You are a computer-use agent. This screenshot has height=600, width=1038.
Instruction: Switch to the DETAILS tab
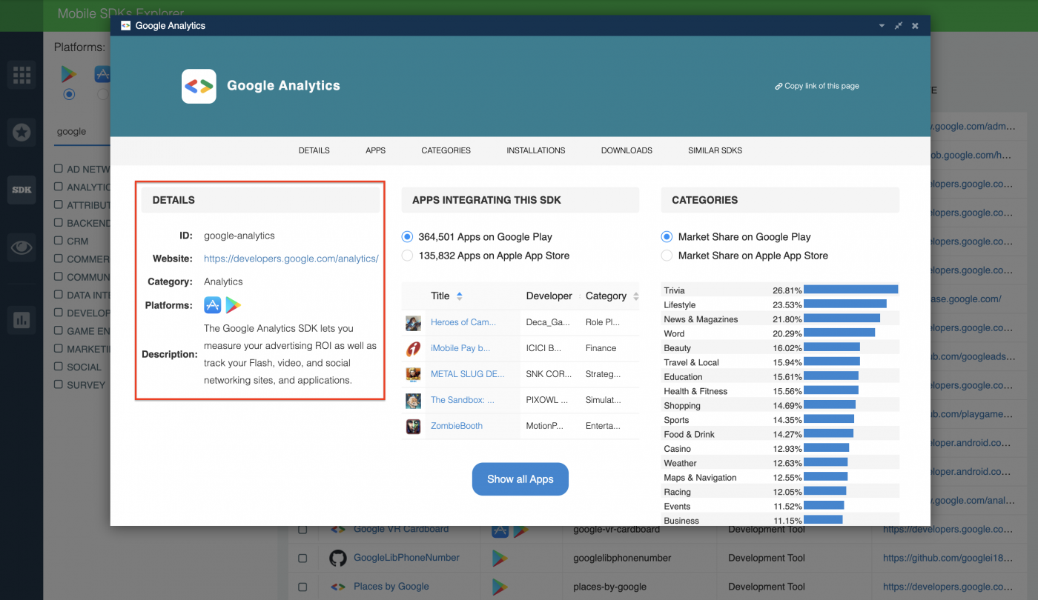click(x=314, y=150)
